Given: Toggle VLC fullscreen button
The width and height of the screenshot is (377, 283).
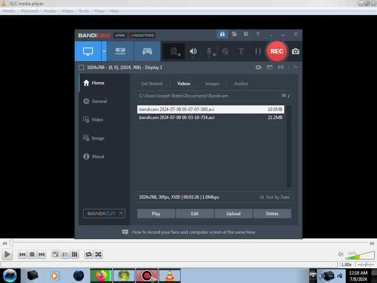Looking at the screenshot, I should 56,254.
